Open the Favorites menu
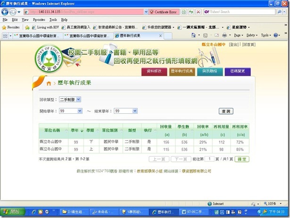 pyautogui.click(x=39, y=20)
